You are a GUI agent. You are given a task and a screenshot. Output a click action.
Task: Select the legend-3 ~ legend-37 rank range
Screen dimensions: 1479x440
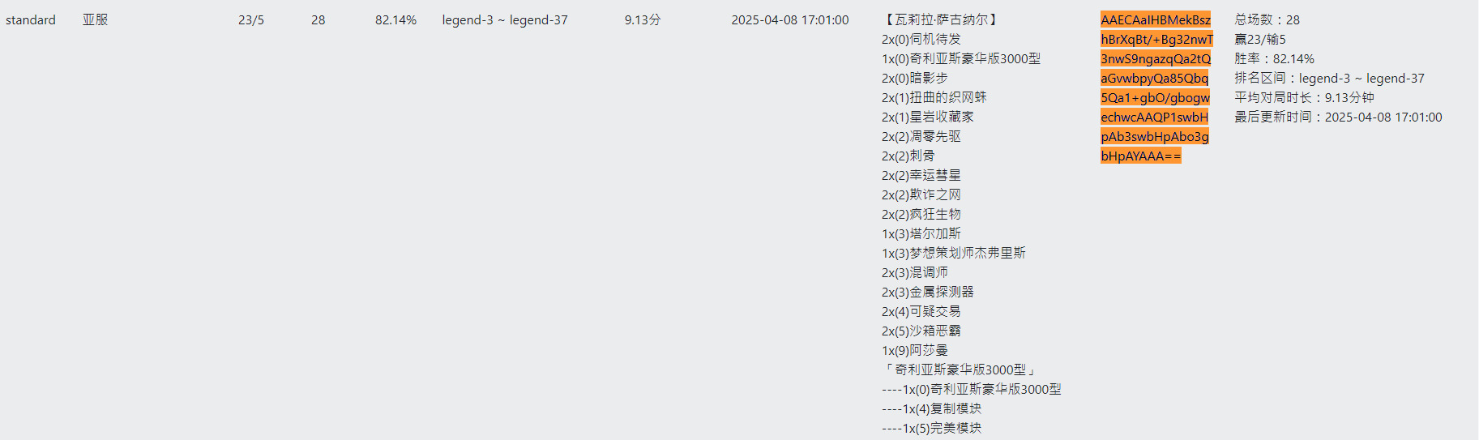tap(505, 19)
